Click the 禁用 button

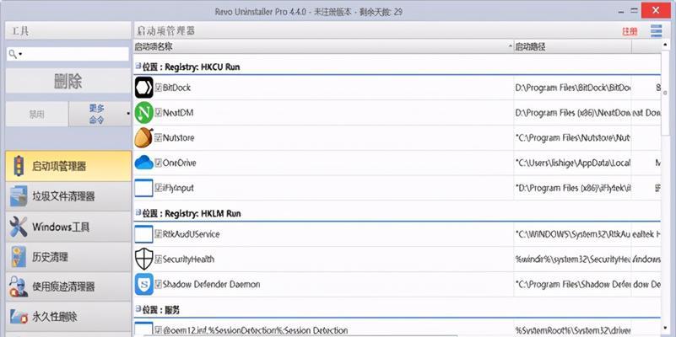36,114
